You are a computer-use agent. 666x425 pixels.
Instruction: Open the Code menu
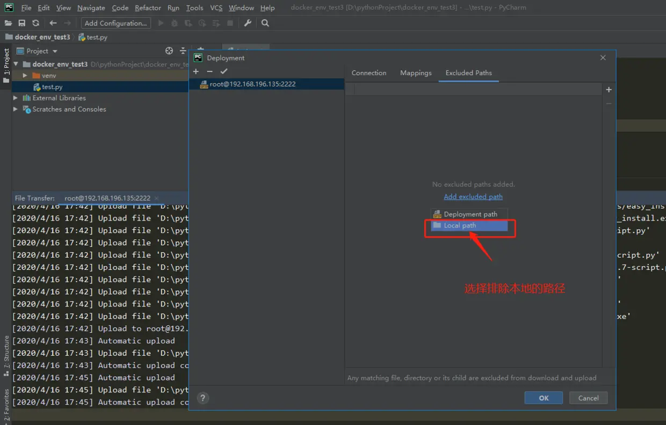(120, 8)
